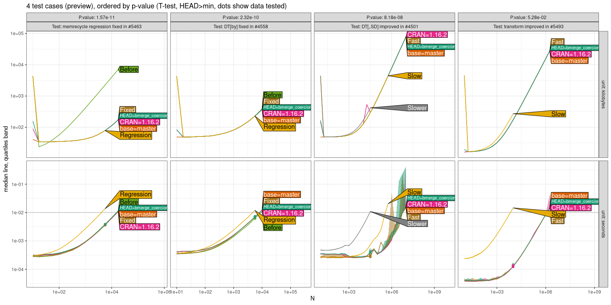Click 'HEAD=bmerge_coercion' label in DT[,.SD] seconds panel
This screenshot has width=611, height=305.
tap(431, 198)
